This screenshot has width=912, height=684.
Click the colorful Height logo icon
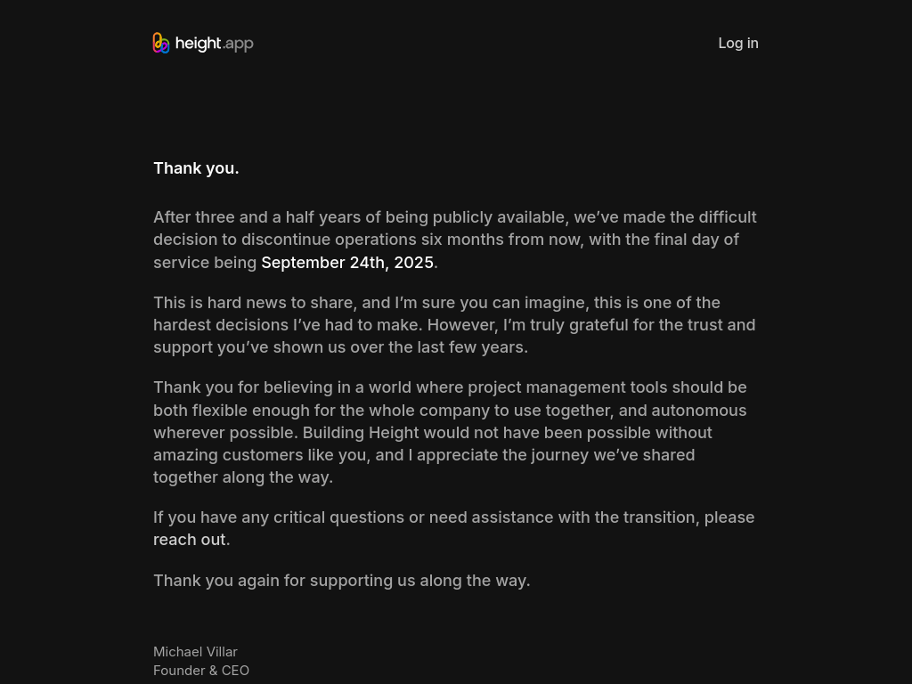point(161,43)
